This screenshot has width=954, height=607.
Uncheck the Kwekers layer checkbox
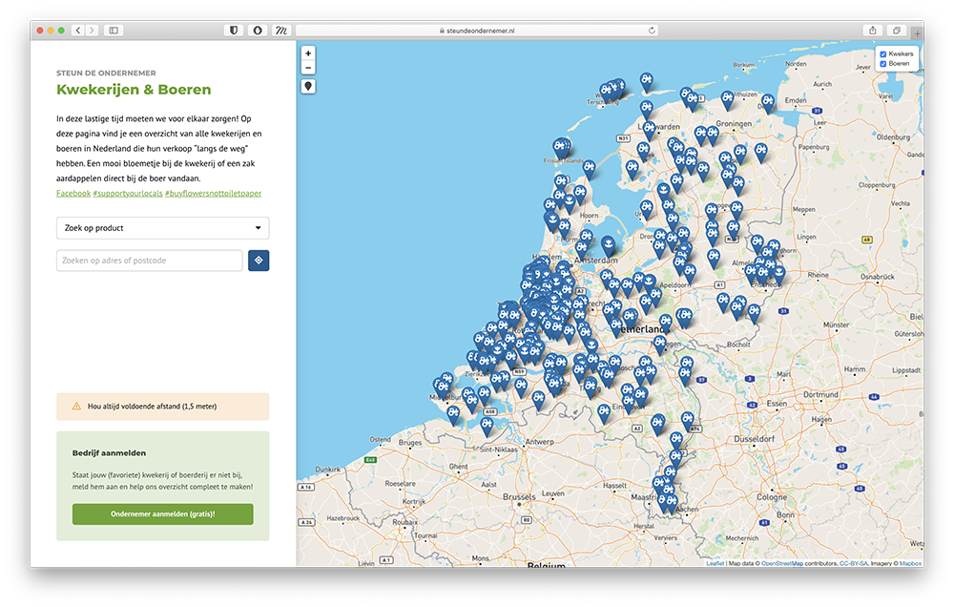pyautogui.click(x=883, y=54)
